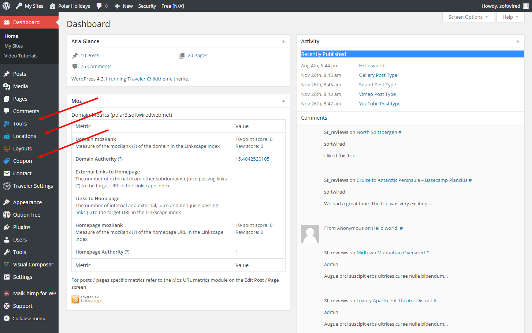Viewport: 532px width, 333px height.
Task: Click Free [N/A] in admin bar
Action: (x=173, y=6)
